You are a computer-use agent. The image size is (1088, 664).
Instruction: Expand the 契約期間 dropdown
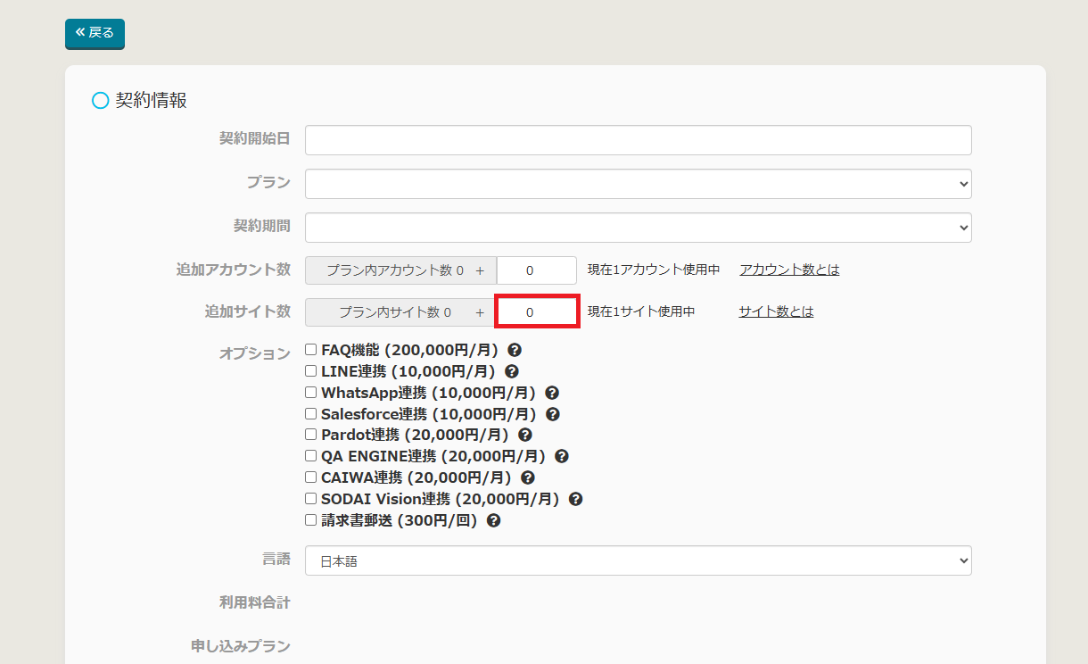[x=638, y=228]
